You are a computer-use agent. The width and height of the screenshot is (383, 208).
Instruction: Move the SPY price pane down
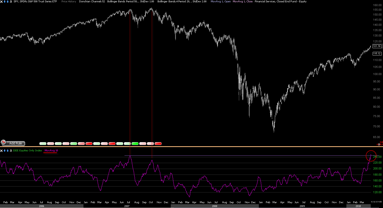[x=8, y=2]
